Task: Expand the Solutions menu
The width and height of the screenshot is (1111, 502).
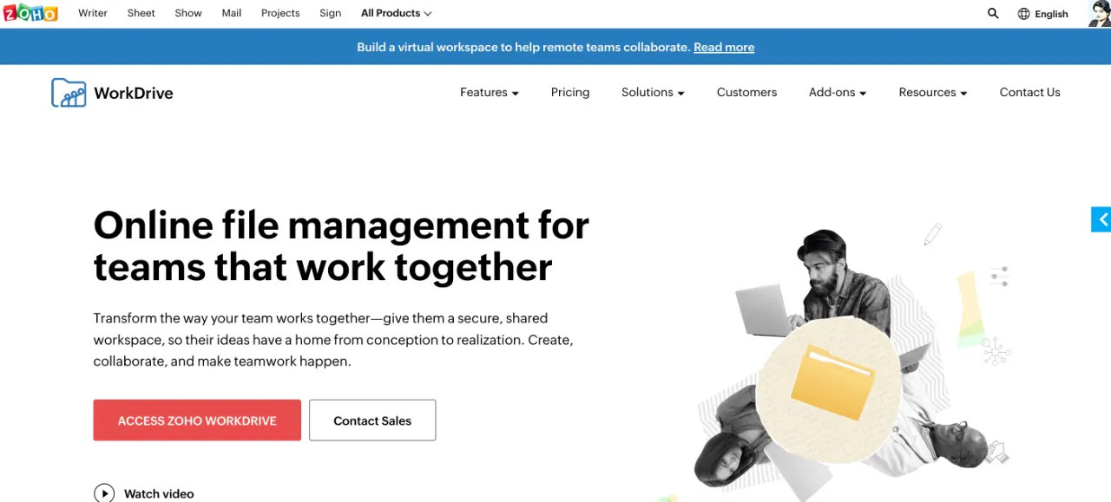Action: pos(653,92)
